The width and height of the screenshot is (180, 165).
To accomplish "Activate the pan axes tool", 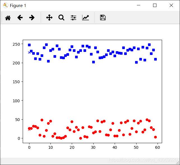I will pos(49,18).
